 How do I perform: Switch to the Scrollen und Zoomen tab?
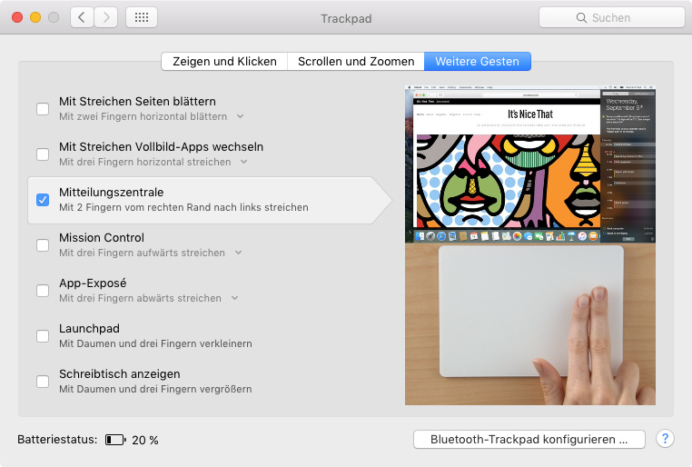tap(356, 62)
